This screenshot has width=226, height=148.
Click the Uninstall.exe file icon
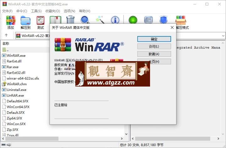[x=4, y=90]
